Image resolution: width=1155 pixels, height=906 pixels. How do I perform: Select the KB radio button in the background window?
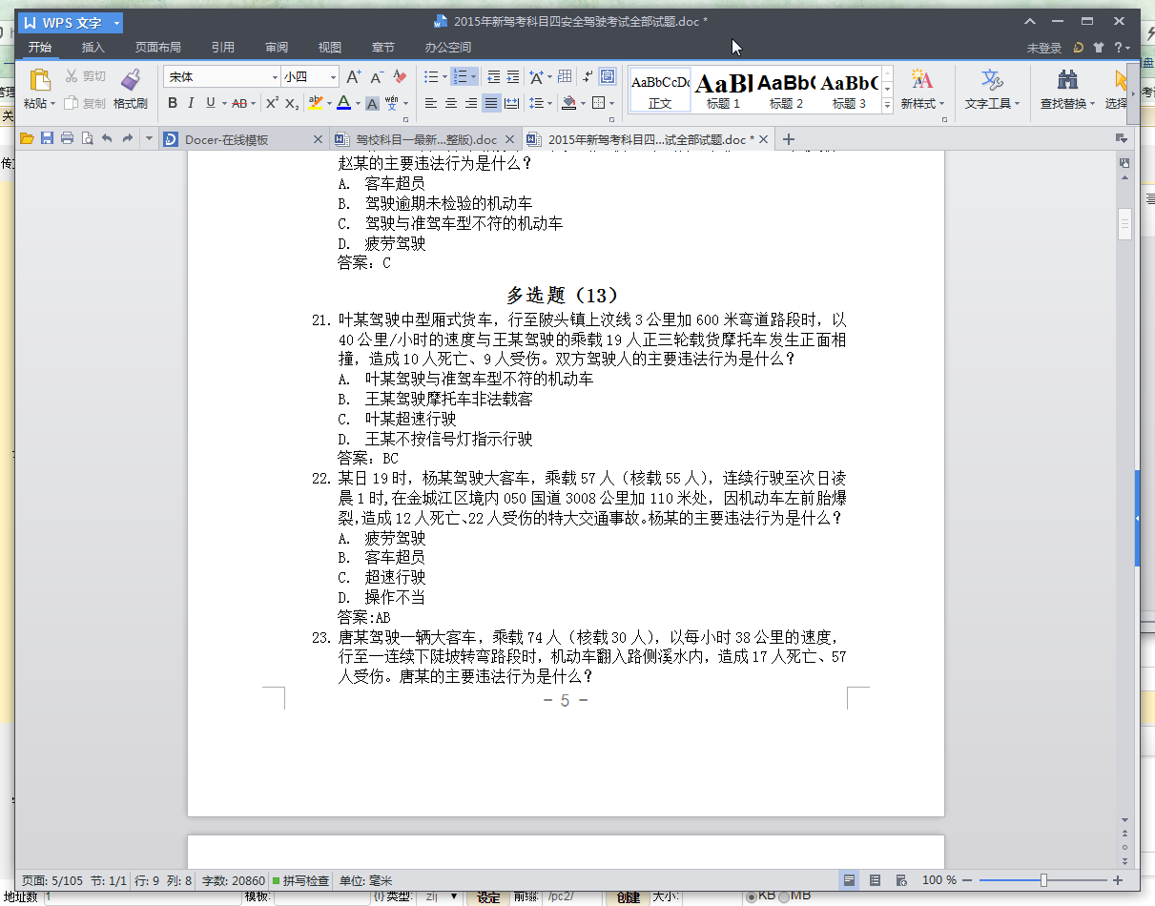(753, 896)
